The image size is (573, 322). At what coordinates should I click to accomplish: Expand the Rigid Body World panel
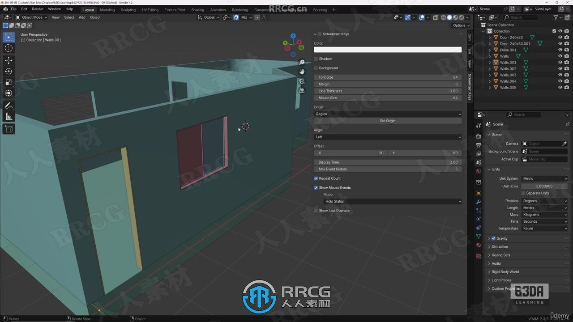click(505, 272)
